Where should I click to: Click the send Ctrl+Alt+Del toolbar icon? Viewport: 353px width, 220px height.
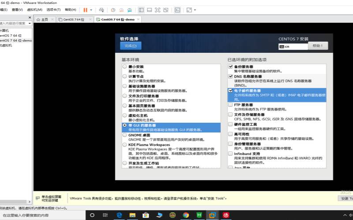coord(101,10)
